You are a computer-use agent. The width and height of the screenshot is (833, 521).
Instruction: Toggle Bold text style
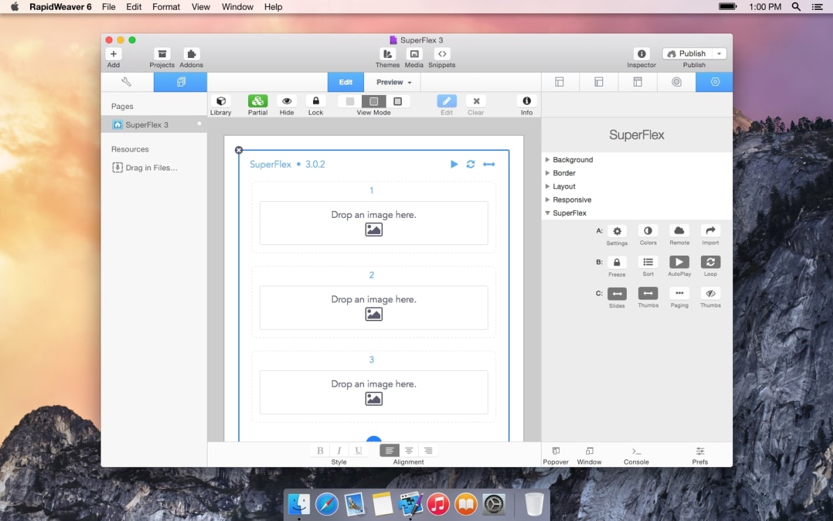tap(320, 450)
